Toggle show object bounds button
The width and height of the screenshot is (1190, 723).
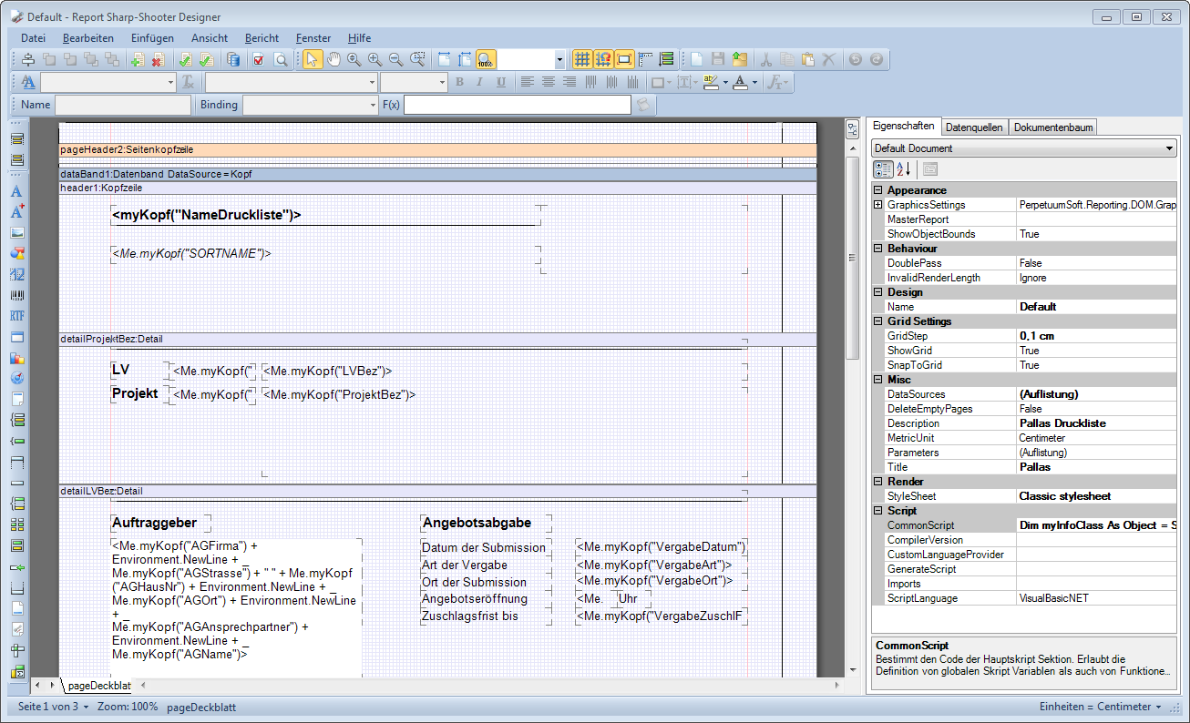[x=624, y=60]
